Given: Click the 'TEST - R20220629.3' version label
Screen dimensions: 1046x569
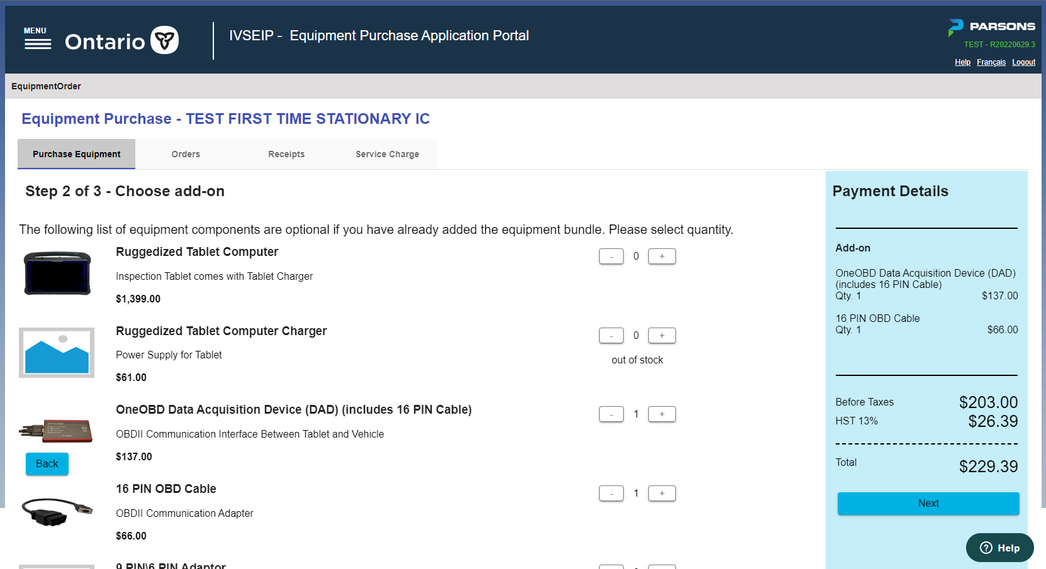Looking at the screenshot, I should 999,45.
